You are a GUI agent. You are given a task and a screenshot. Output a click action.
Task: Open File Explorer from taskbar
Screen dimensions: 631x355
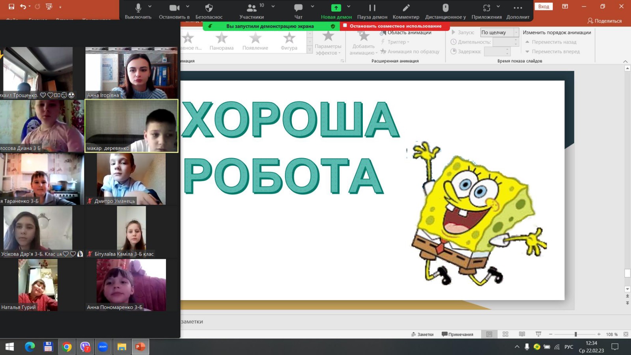(x=121, y=347)
